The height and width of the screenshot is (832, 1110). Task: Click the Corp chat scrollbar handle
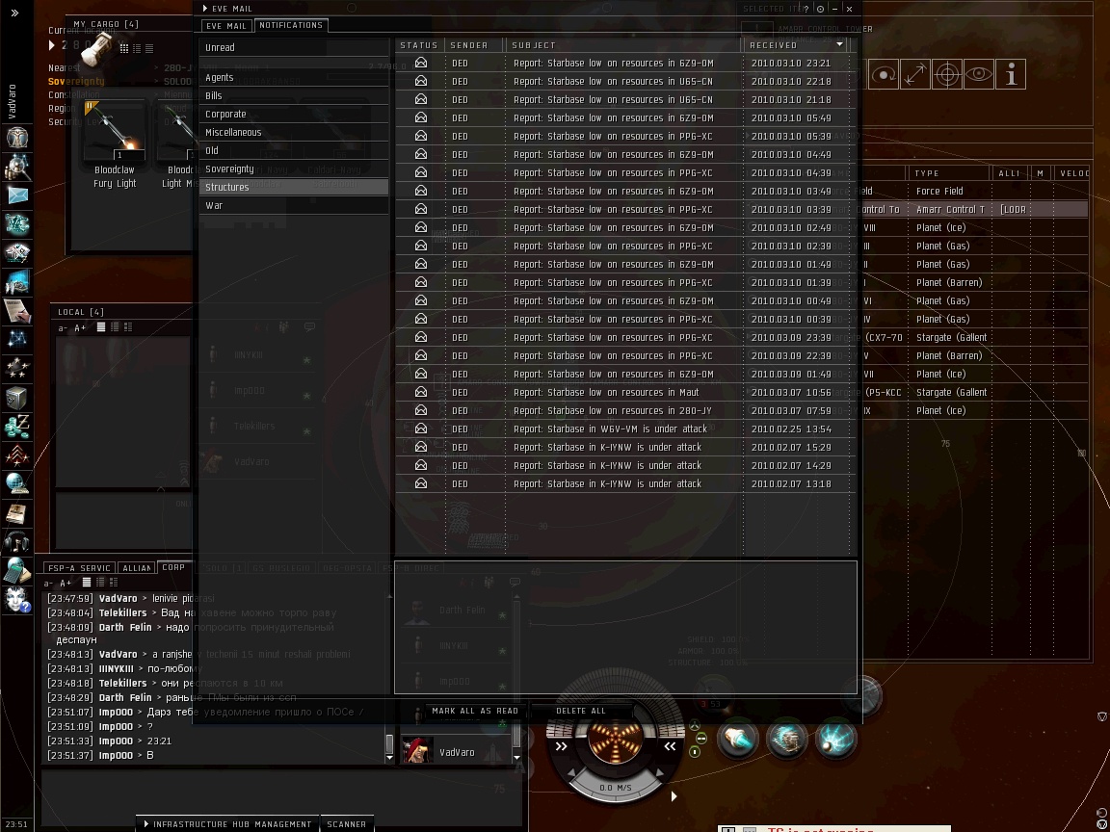pyautogui.click(x=388, y=743)
